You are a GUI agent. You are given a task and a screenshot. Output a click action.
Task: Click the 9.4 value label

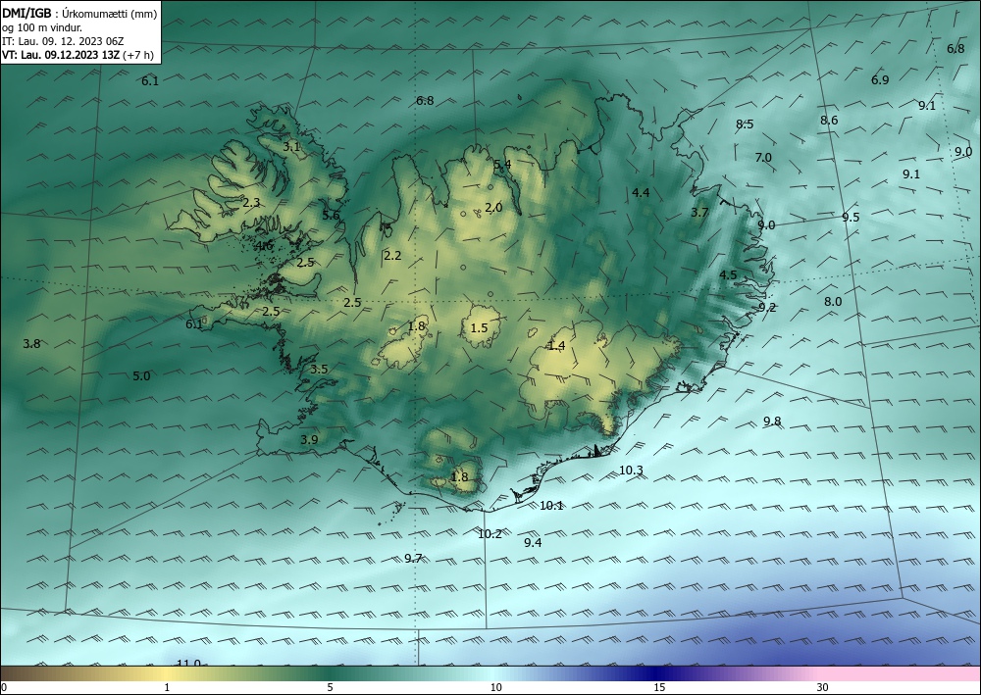pos(533,542)
